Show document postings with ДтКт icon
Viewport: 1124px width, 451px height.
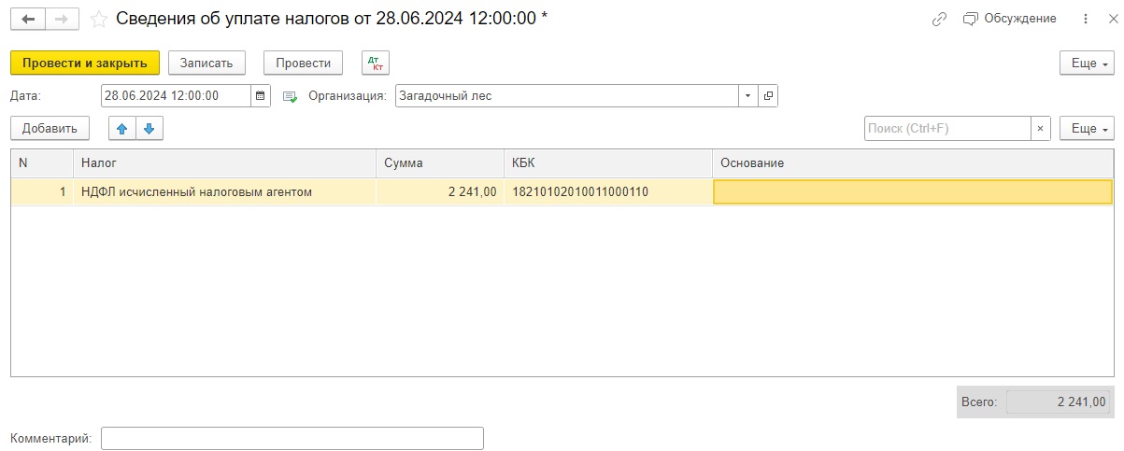(x=377, y=63)
